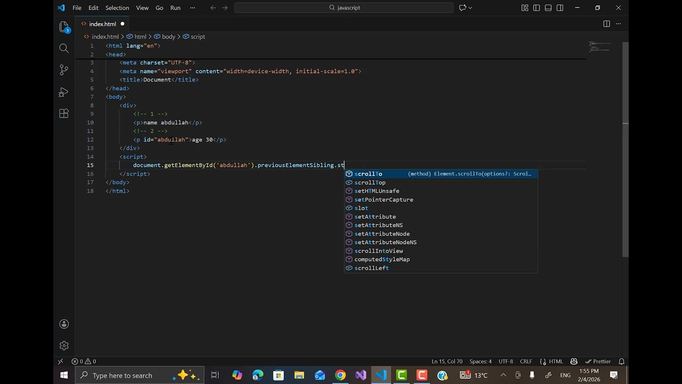Viewport: 682px width, 384px height.
Task: Click the Windows taskbar search box
Action: point(139,375)
